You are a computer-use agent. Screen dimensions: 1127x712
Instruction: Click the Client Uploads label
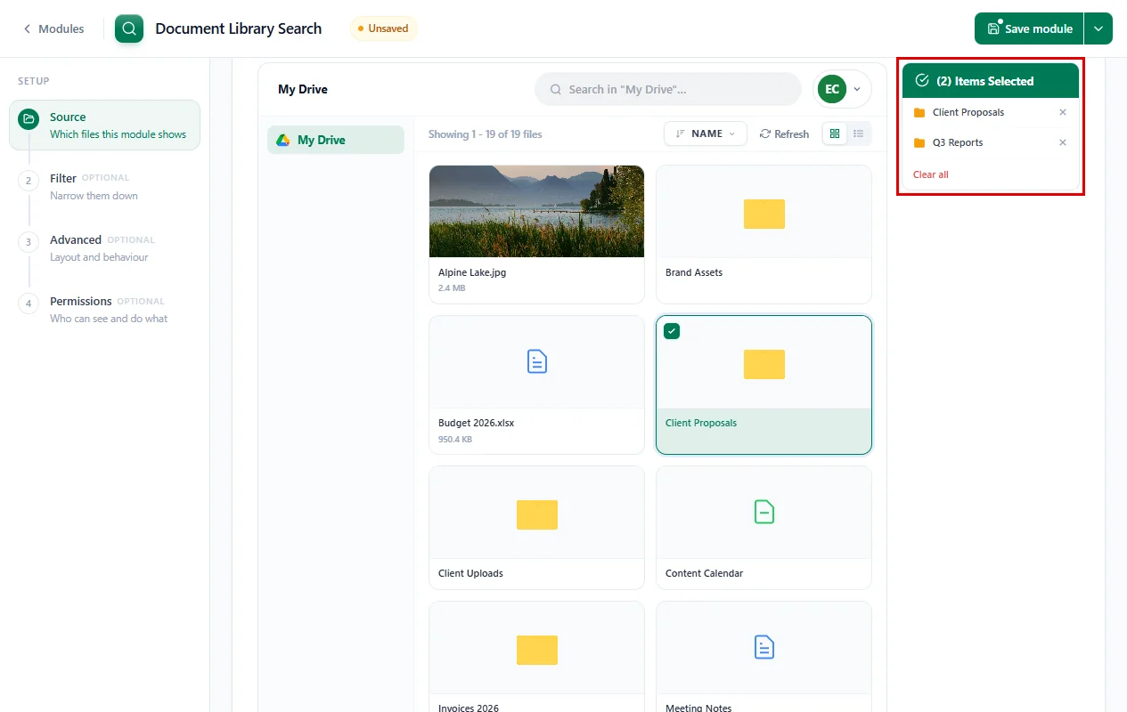(x=470, y=573)
